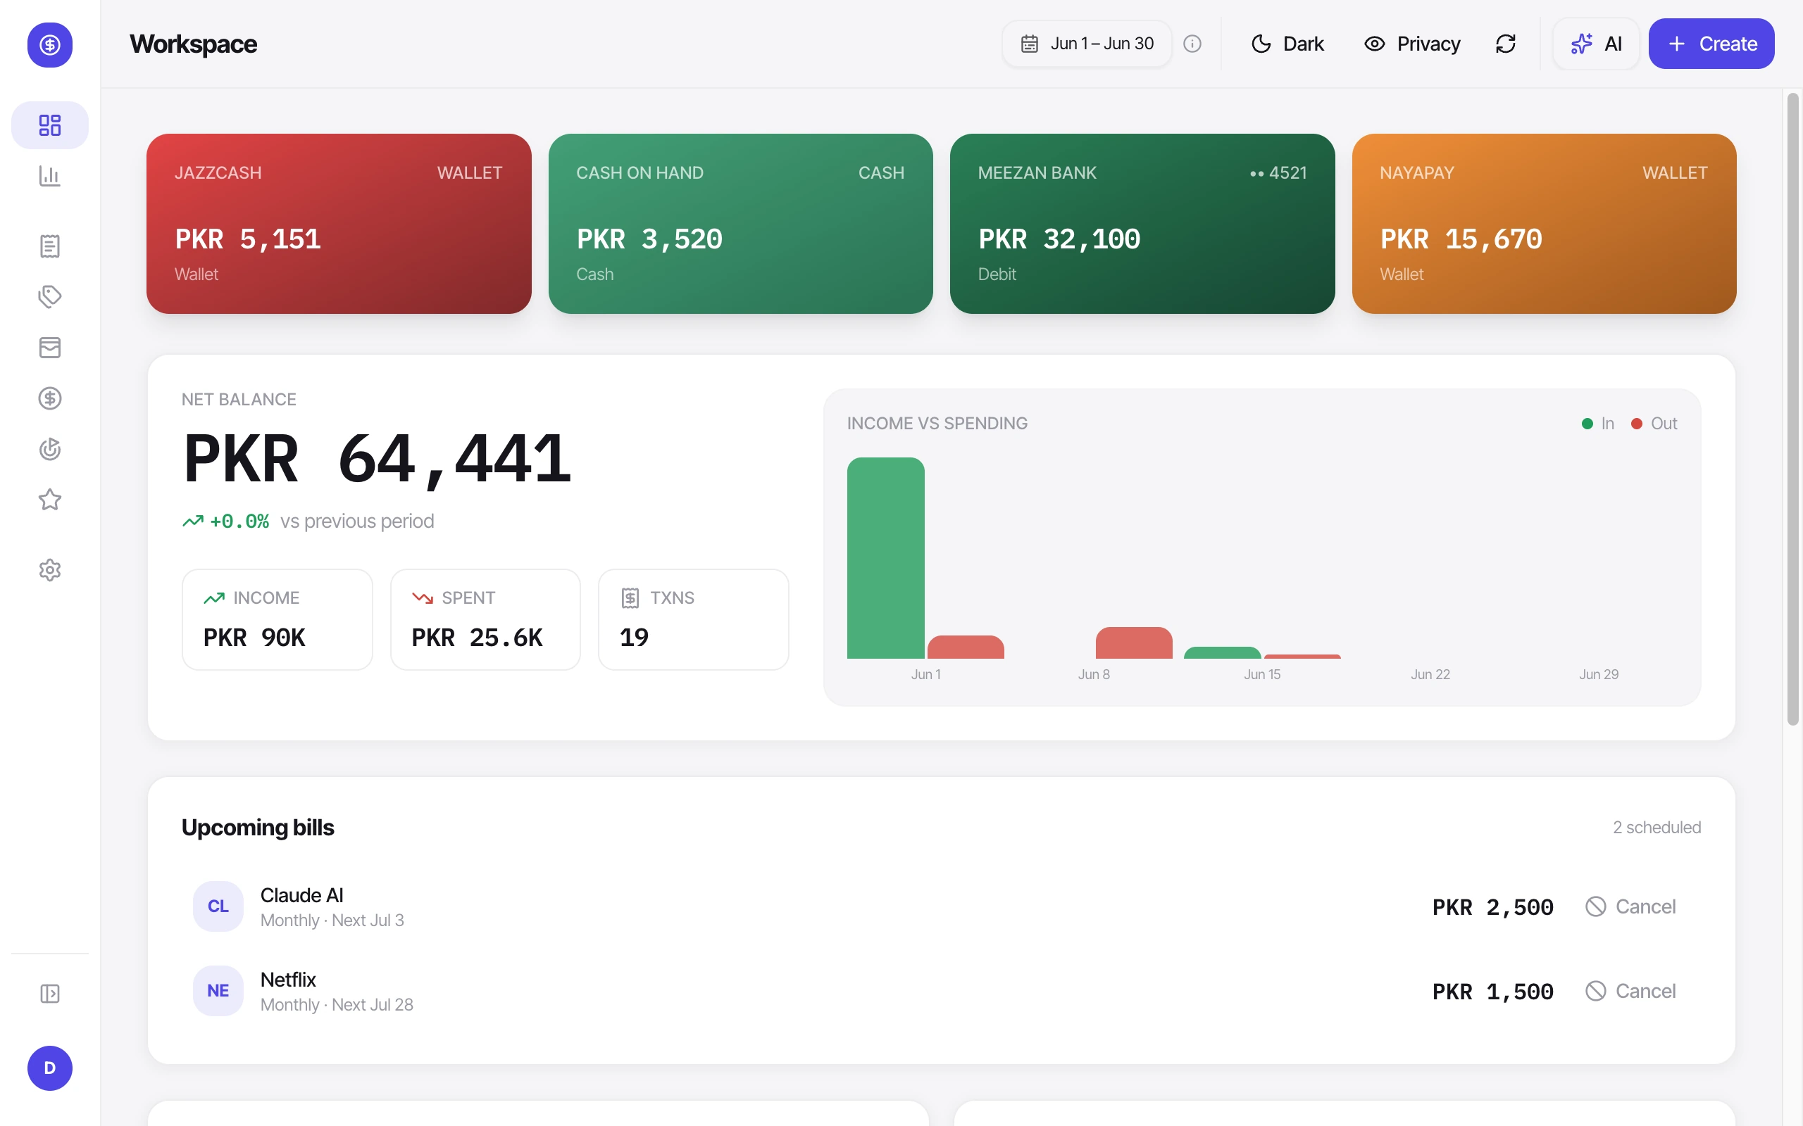Screen dimensions: 1803x1126
Task: Open the JazzCash wallet card
Action: pyautogui.click(x=339, y=223)
